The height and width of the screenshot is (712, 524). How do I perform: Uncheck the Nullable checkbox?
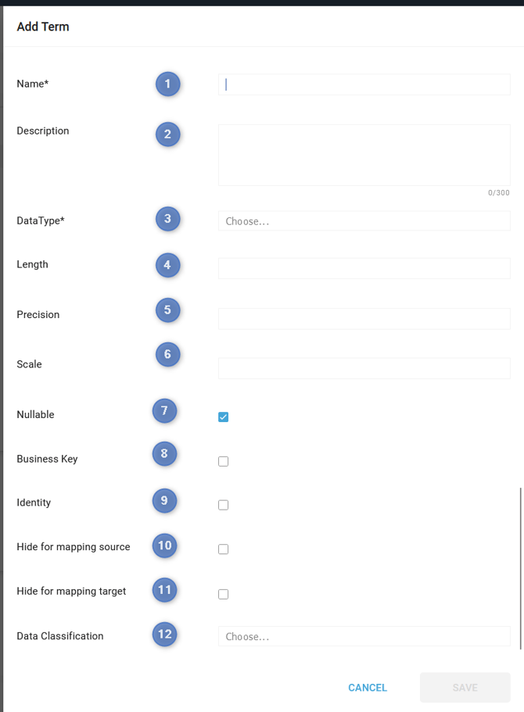click(224, 417)
